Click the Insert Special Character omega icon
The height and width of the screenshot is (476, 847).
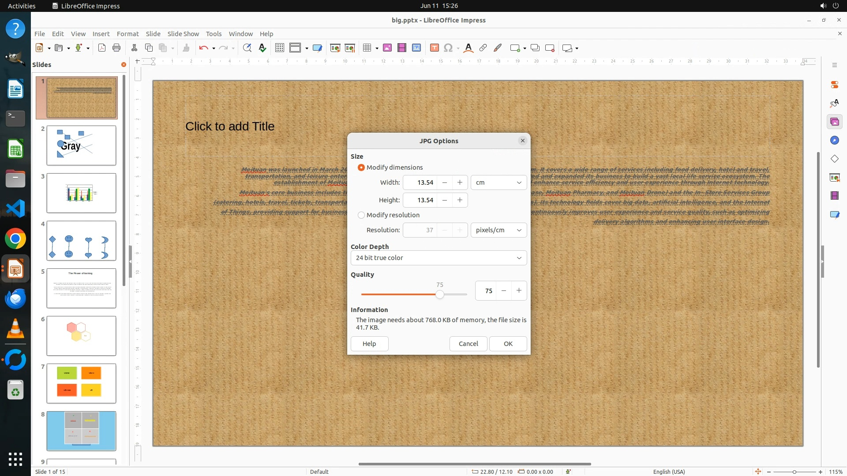448,48
